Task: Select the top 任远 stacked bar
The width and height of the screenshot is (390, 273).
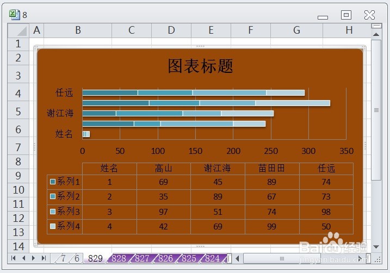Action: [193, 93]
